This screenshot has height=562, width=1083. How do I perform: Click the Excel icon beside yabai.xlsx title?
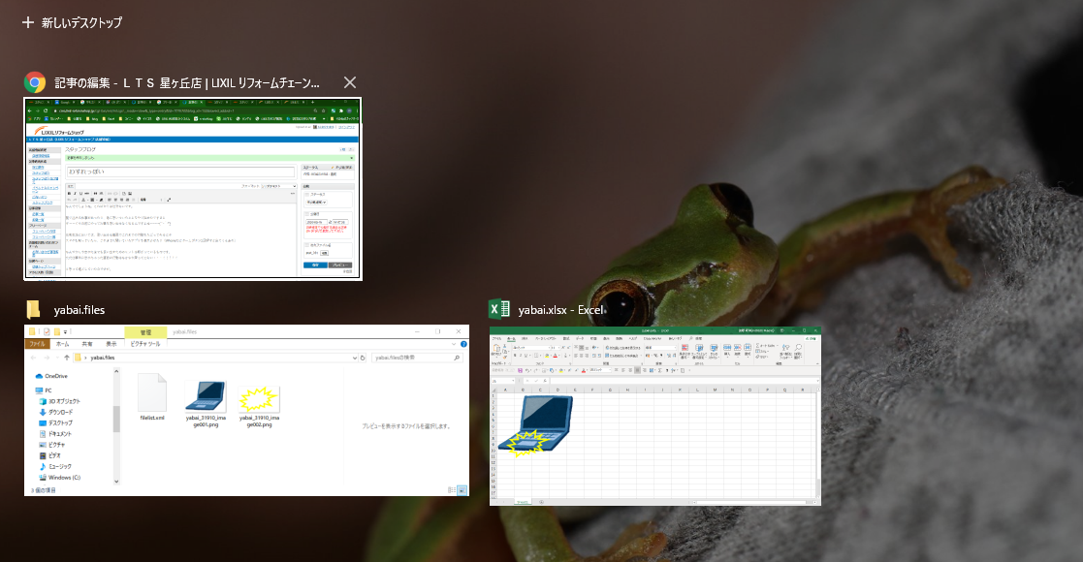click(499, 309)
